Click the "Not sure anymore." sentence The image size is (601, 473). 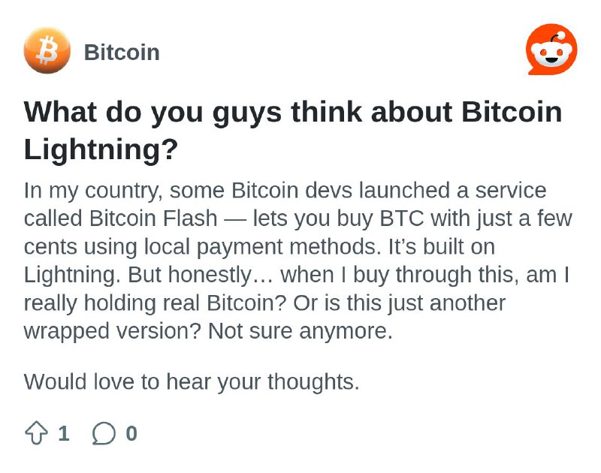[x=300, y=331]
